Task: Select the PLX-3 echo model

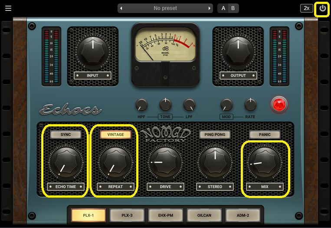Action: pyautogui.click(x=127, y=215)
